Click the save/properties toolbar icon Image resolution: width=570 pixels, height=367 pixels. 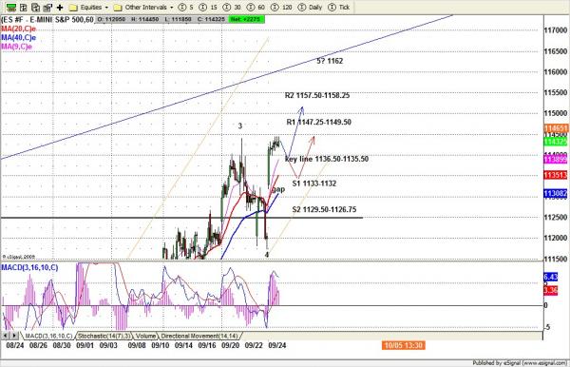pos(47,8)
